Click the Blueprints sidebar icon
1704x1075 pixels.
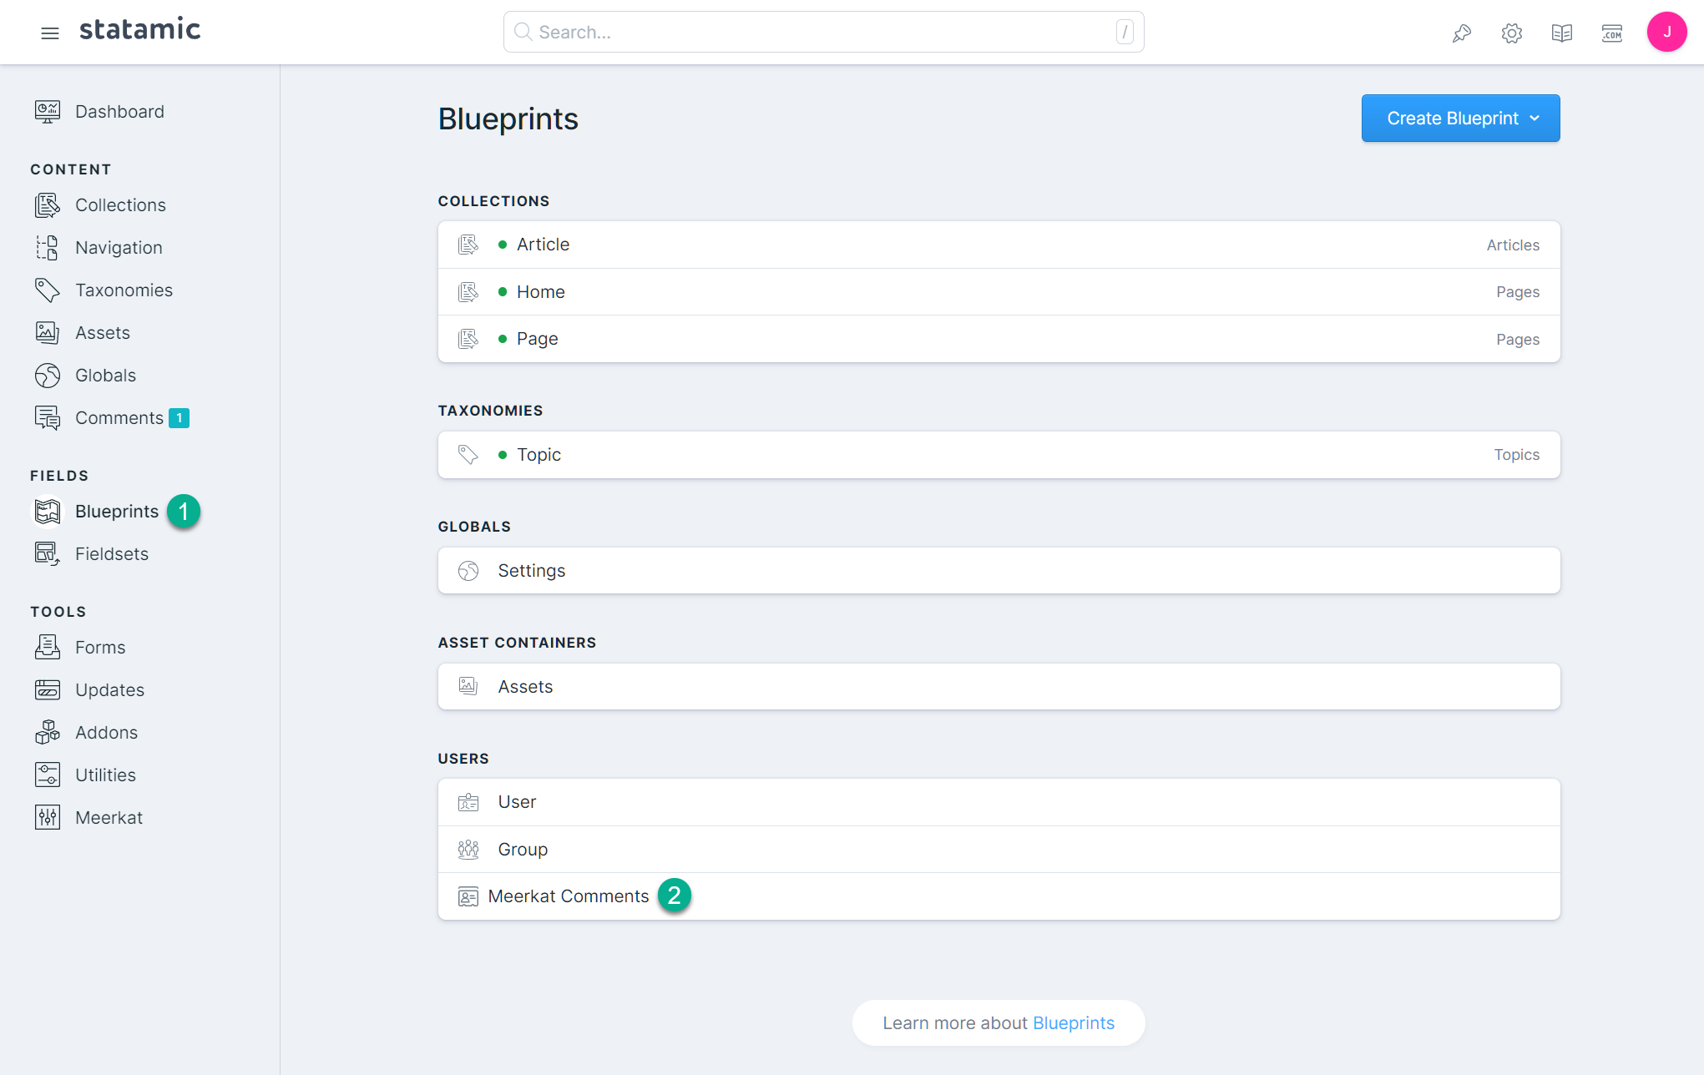(x=48, y=512)
